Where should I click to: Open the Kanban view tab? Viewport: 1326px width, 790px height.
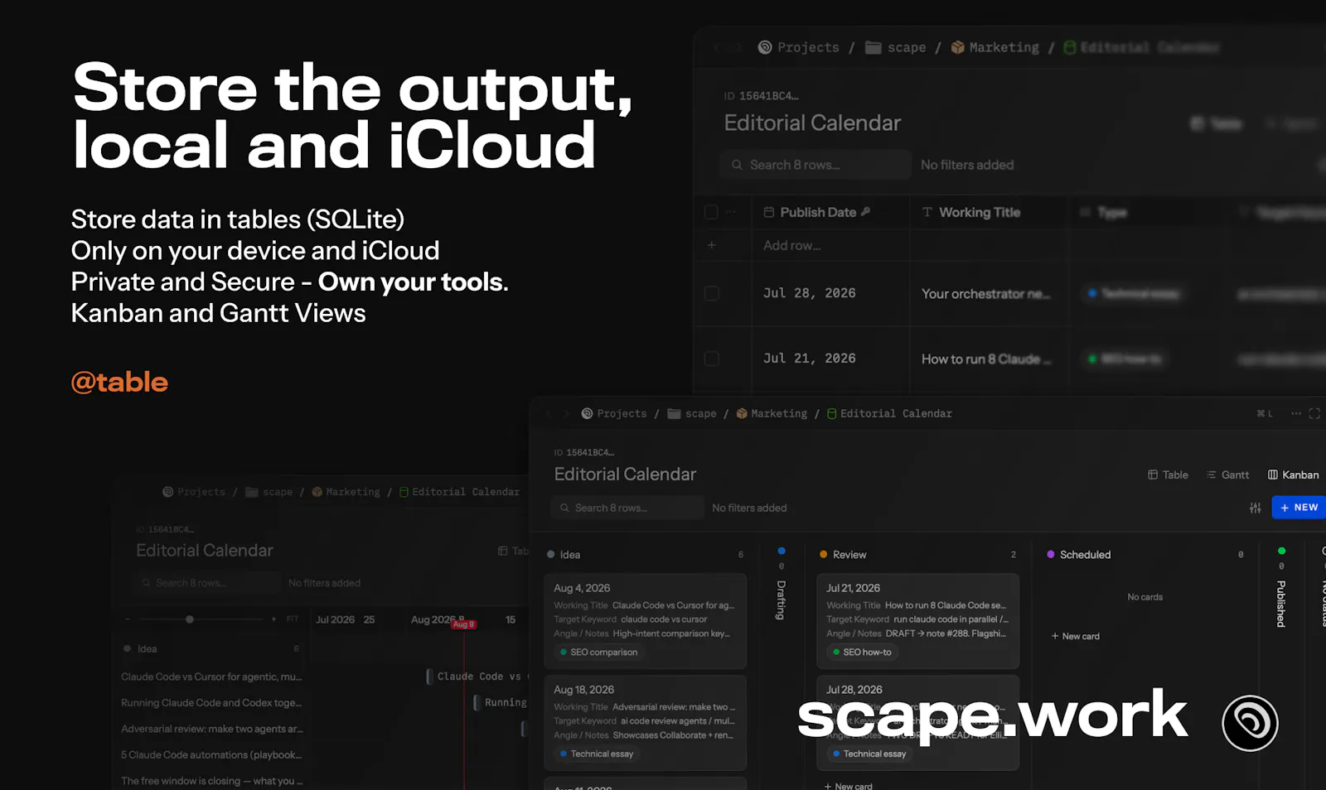tap(1293, 474)
